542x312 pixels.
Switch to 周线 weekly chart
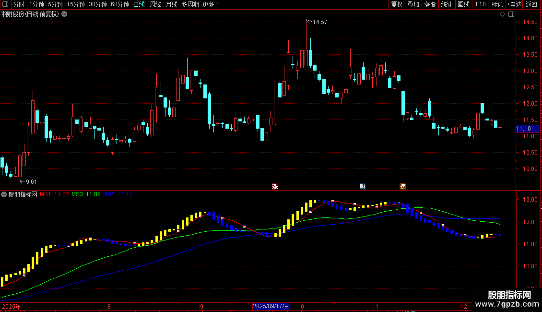click(x=155, y=4)
